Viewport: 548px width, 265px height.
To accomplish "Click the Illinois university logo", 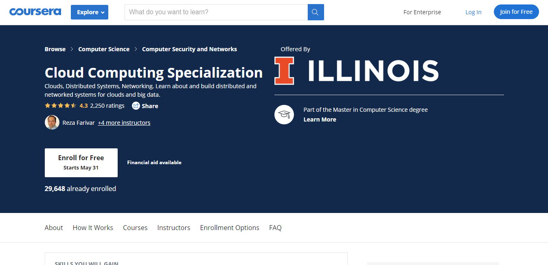I will coord(356,70).
